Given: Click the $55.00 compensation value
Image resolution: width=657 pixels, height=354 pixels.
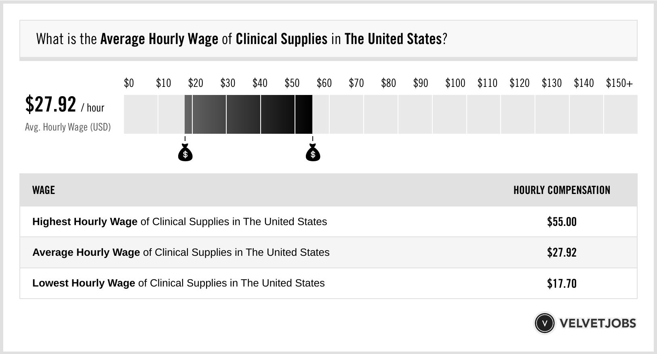Looking at the screenshot, I should click(x=562, y=222).
